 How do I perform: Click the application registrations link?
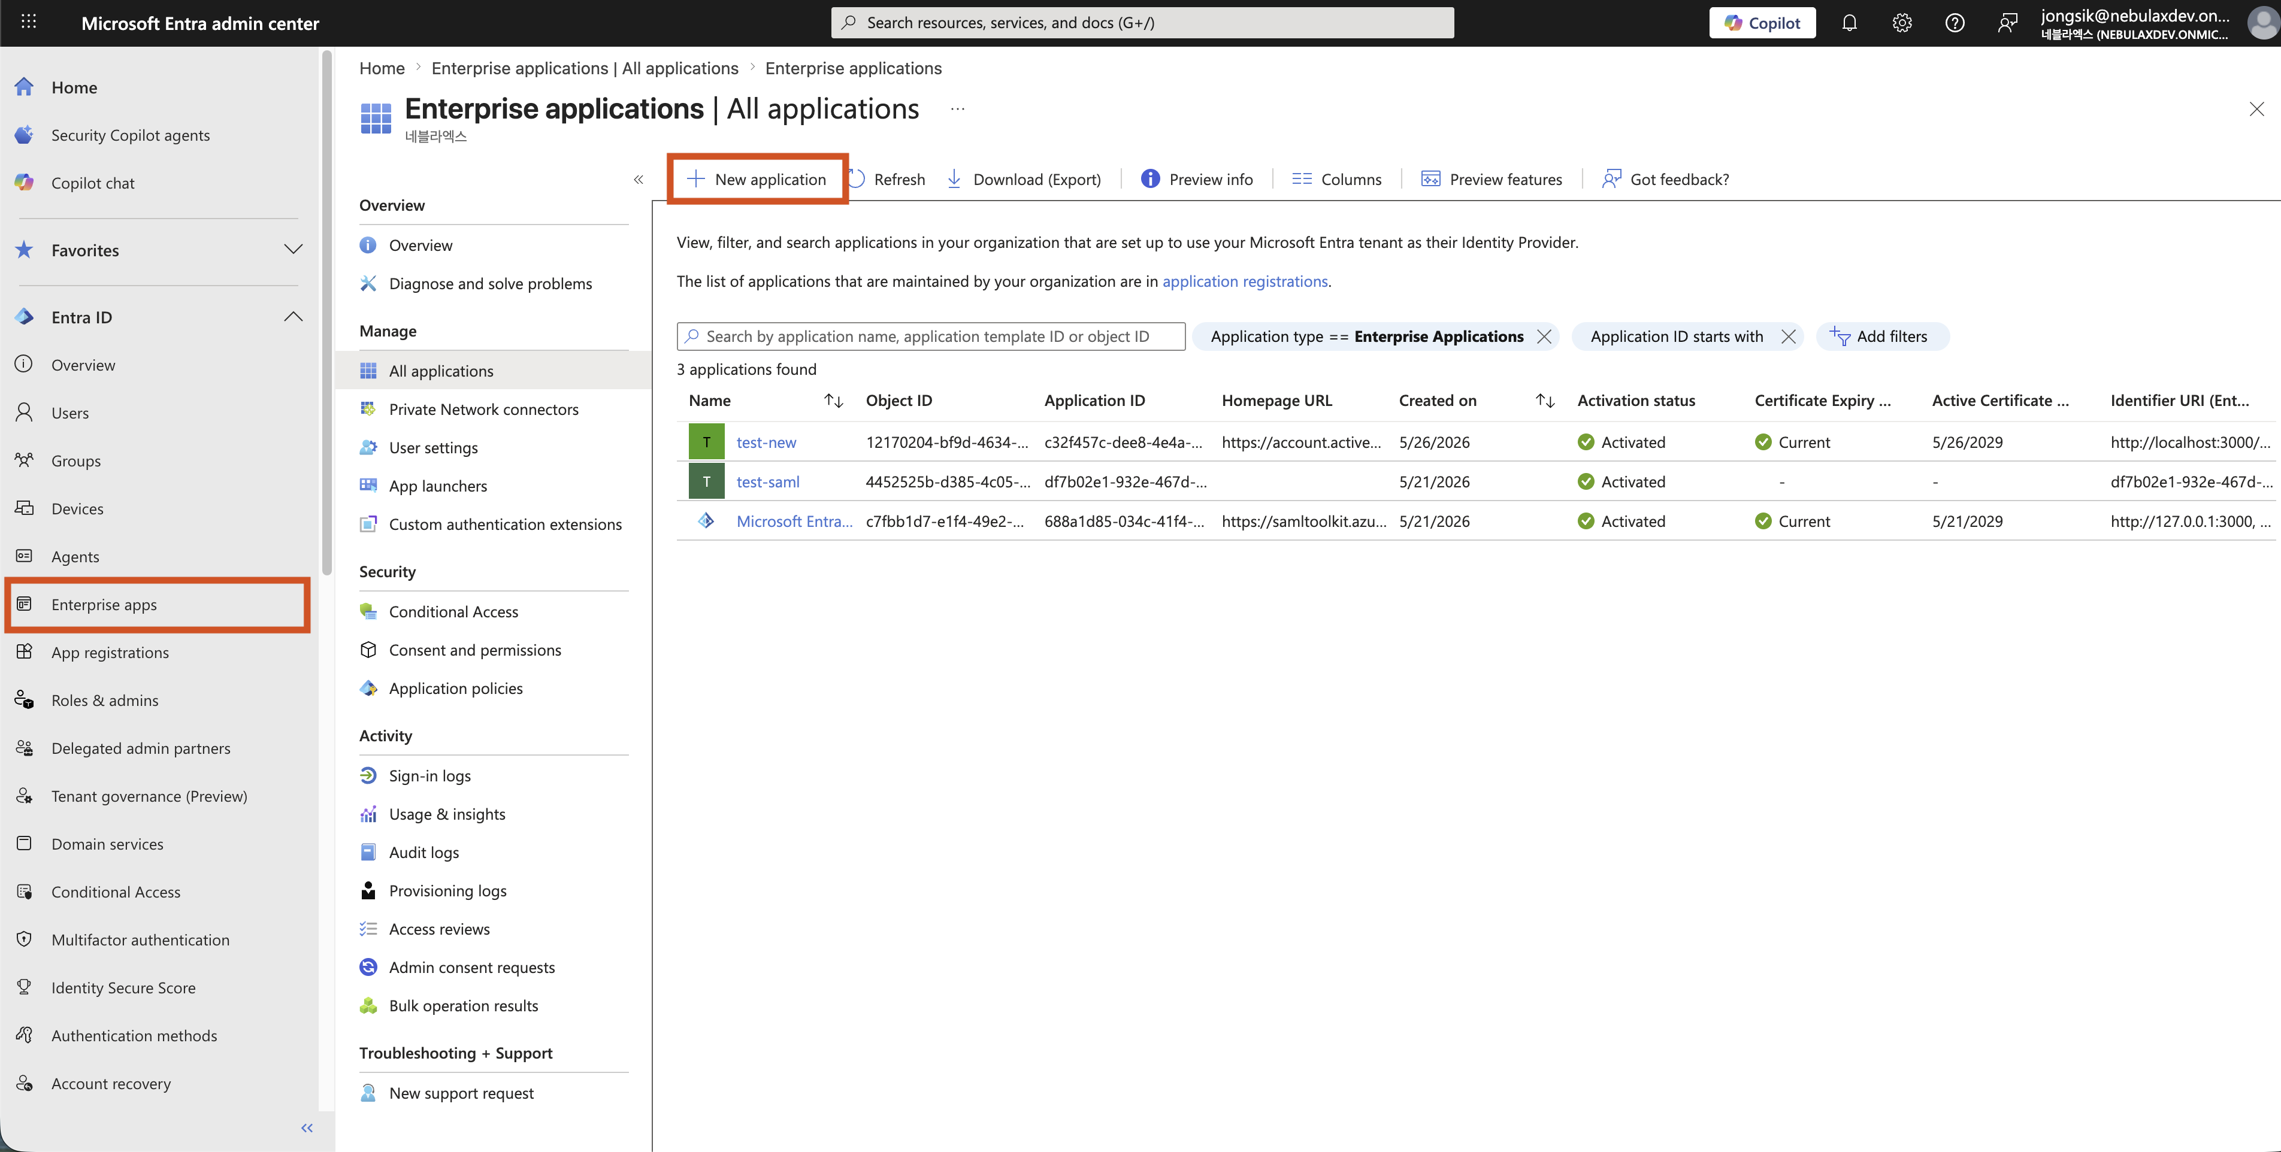(1245, 281)
